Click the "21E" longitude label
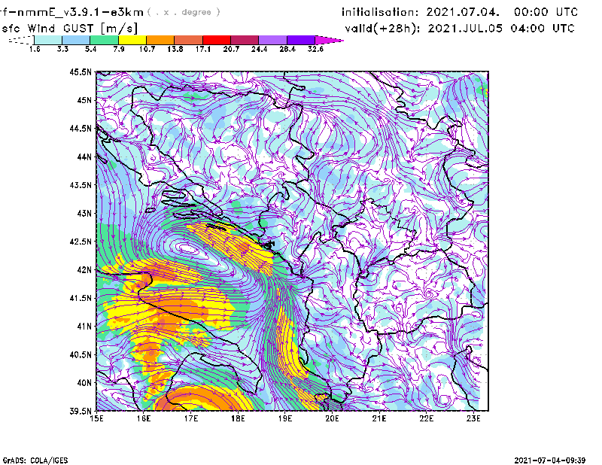This screenshot has height=465, width=602. (379, 418)
